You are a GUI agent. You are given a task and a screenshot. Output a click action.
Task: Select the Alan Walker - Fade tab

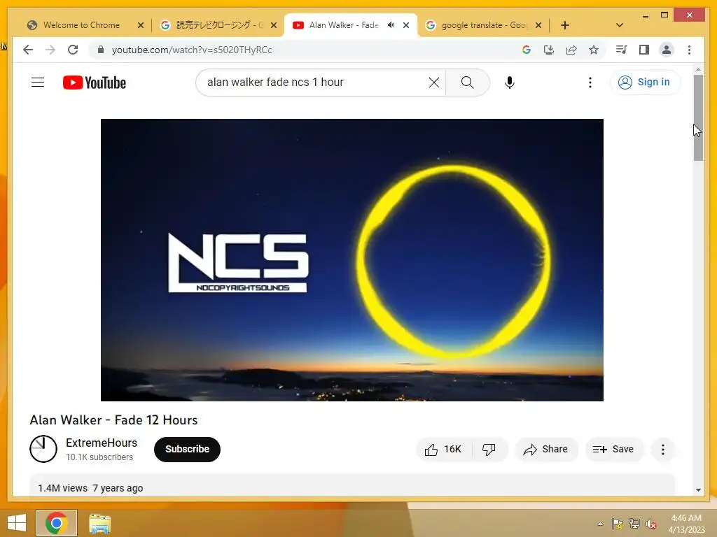343,25
